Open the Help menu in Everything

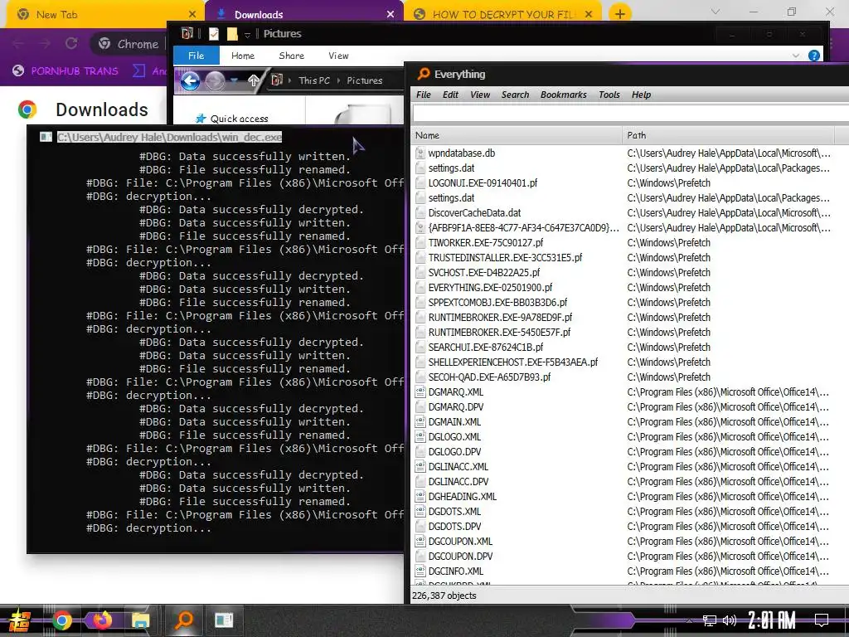point(641,95)
